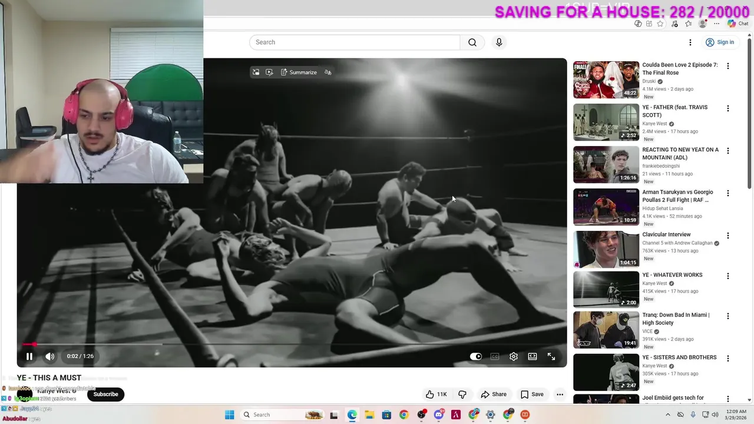Viewport: 754px width, 424px height.
Task: Open the Clavicular Interview video title
Action: point(666,234)
